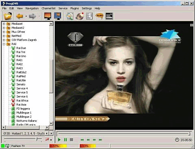
Task: Open the Navigation menu
Action: (x=32, y=9)
